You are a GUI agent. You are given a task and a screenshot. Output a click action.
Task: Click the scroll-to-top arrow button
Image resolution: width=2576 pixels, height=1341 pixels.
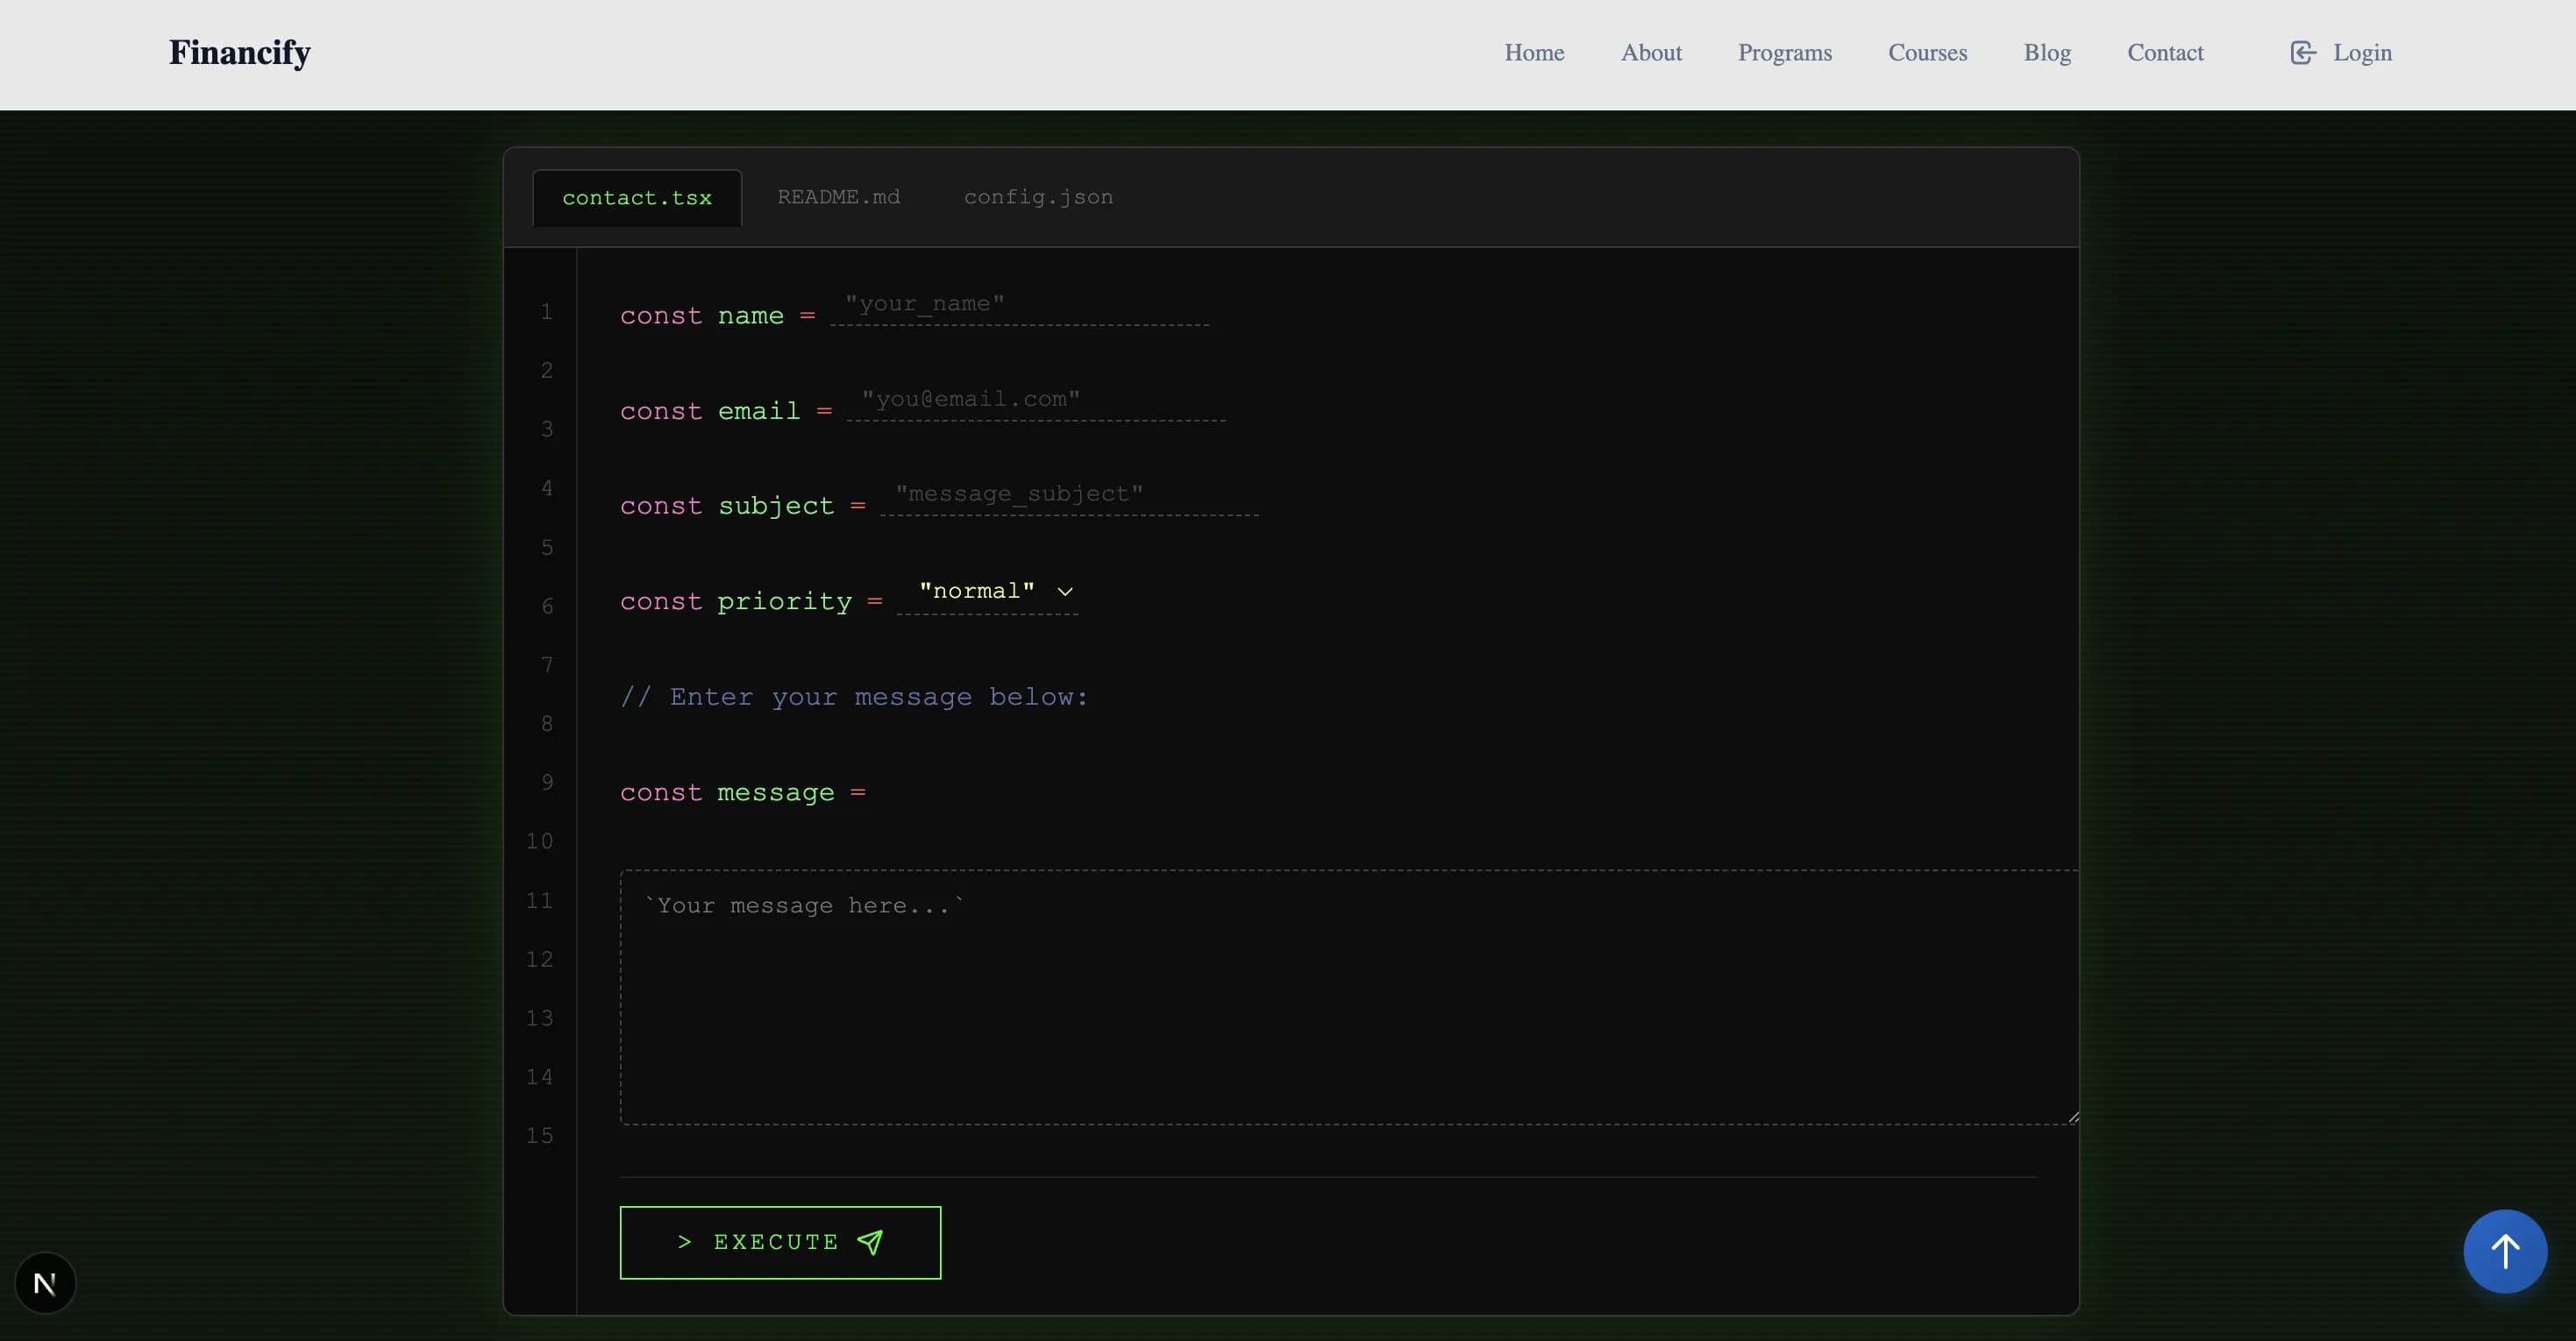pyautogui.click(x=2504, y=1251)
